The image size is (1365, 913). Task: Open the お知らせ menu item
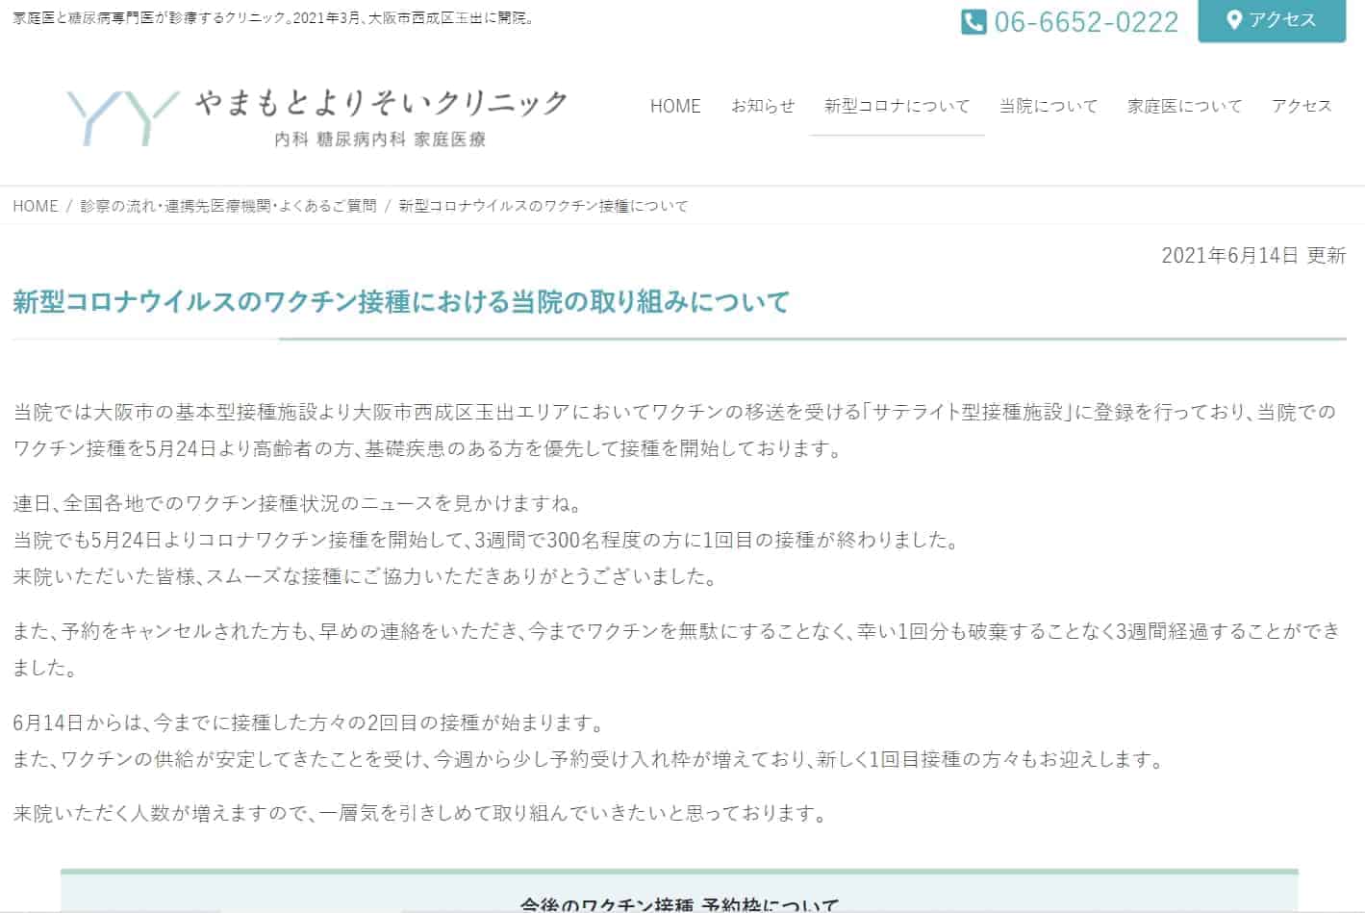coord(763,106)
